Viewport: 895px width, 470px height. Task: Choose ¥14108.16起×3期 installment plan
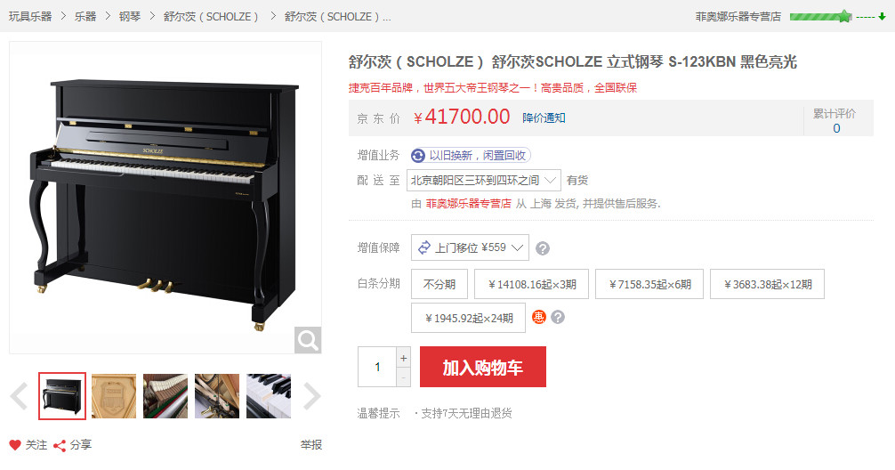tap(531, 284)
